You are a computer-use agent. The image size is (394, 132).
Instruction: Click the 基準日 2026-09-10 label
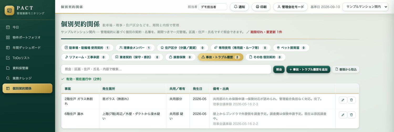[325, 7]
